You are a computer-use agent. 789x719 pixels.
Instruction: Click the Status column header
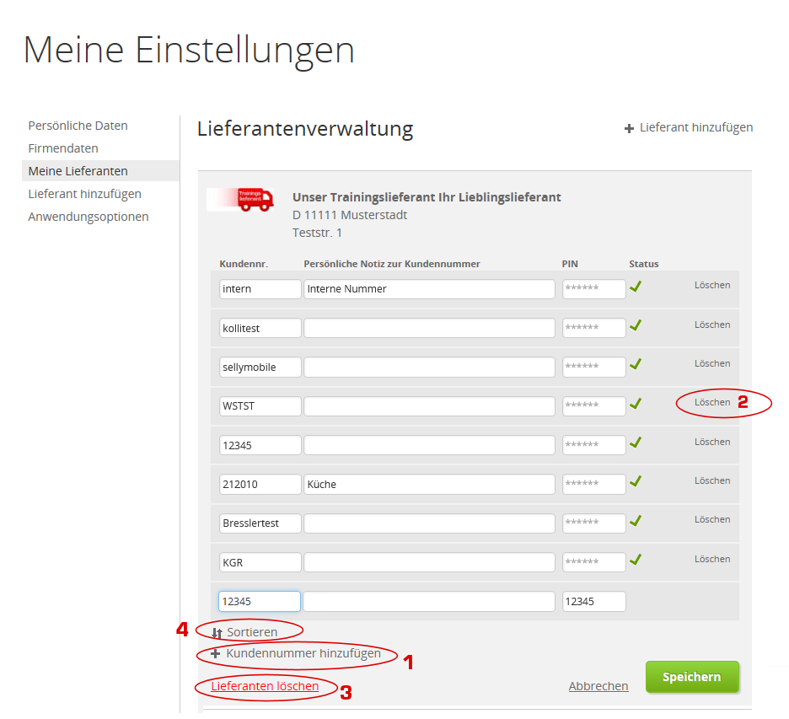click(643, 264)
